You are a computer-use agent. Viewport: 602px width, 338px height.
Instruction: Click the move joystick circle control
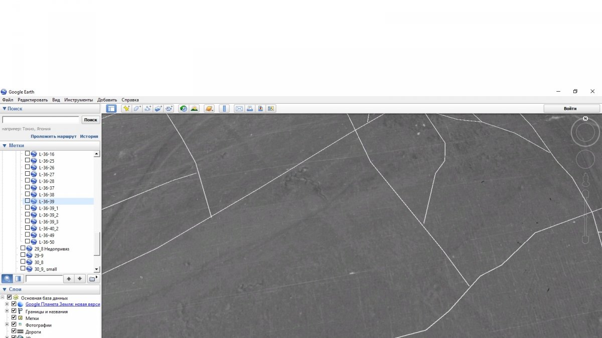[585, 159]
